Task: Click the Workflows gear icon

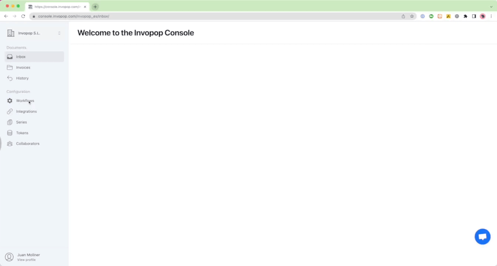Action: click(x=10, y=101)
